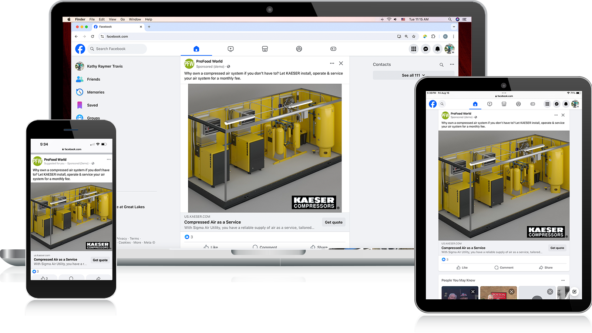592x333 pixels.
Task: Reload the page in laptop browser
Action: pos(92,36)
